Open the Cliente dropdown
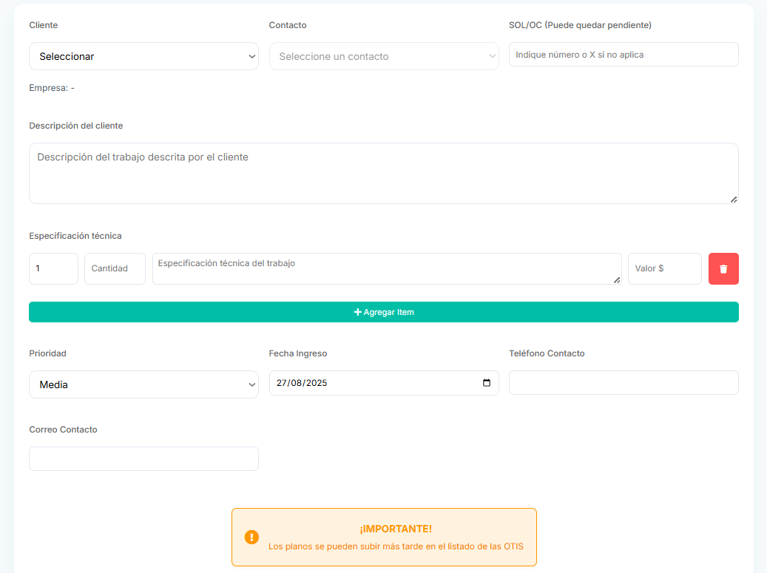Image resolution: width=767 pixels, height=573 pixels. tap(143, 56)
